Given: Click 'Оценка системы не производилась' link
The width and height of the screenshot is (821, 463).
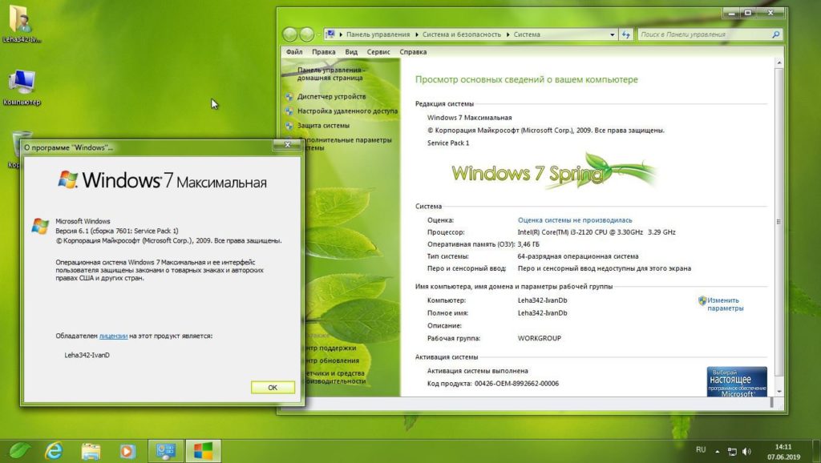Looking at the screenshot, I should [575, 220].
